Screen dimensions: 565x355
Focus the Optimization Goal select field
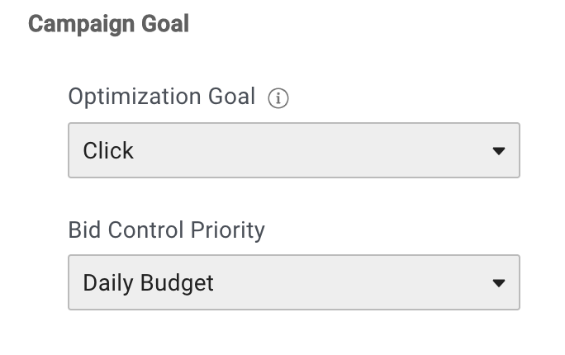pyautogui.click(x=293, y=150)
